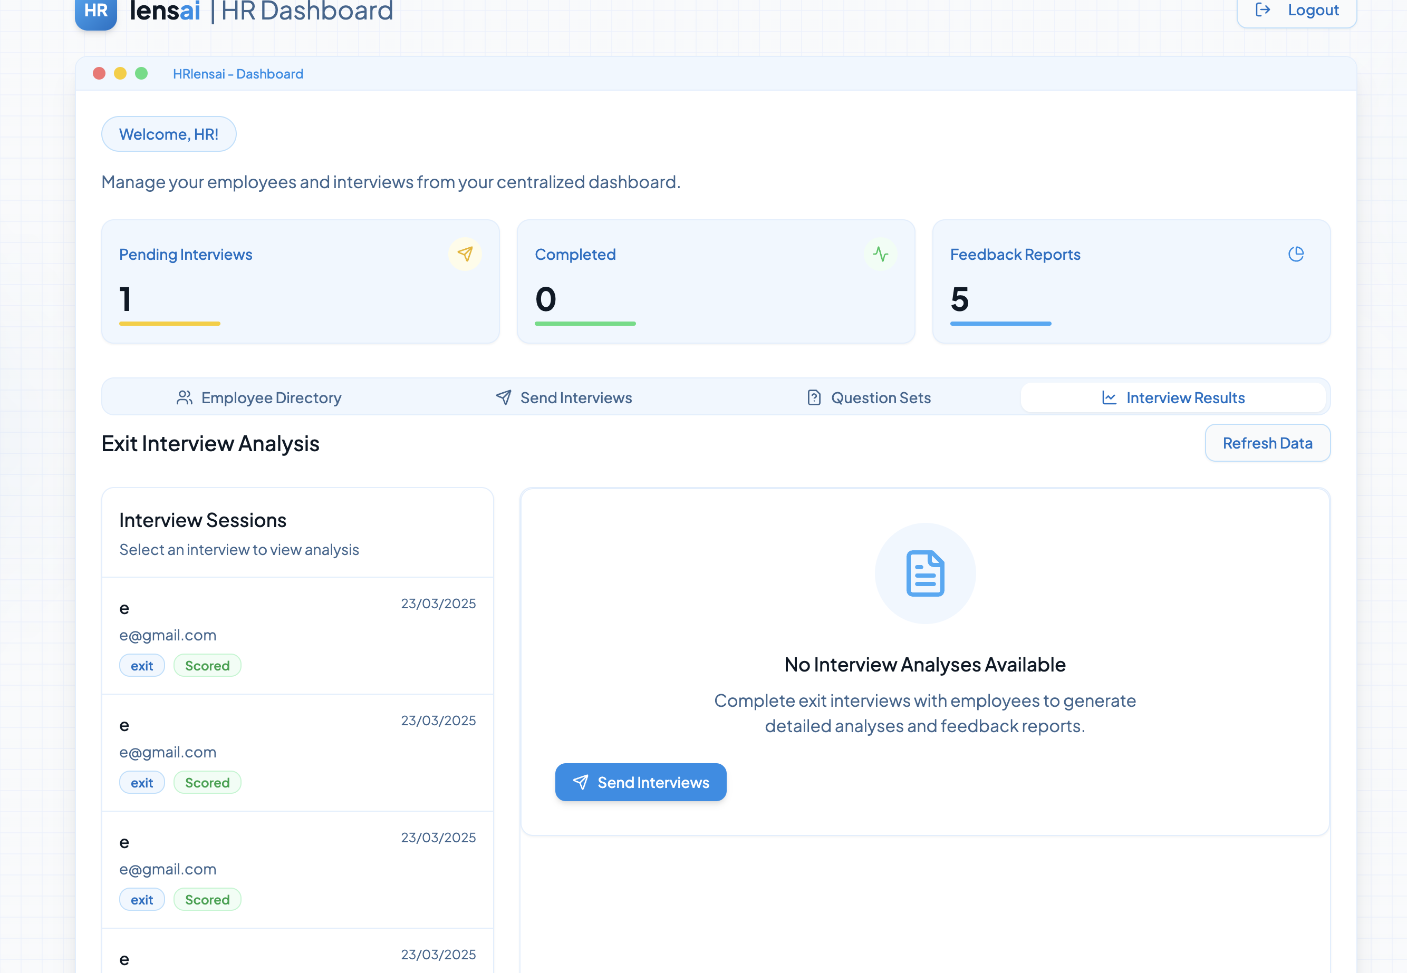Click Completed activity pulse icon

(880, 254)
